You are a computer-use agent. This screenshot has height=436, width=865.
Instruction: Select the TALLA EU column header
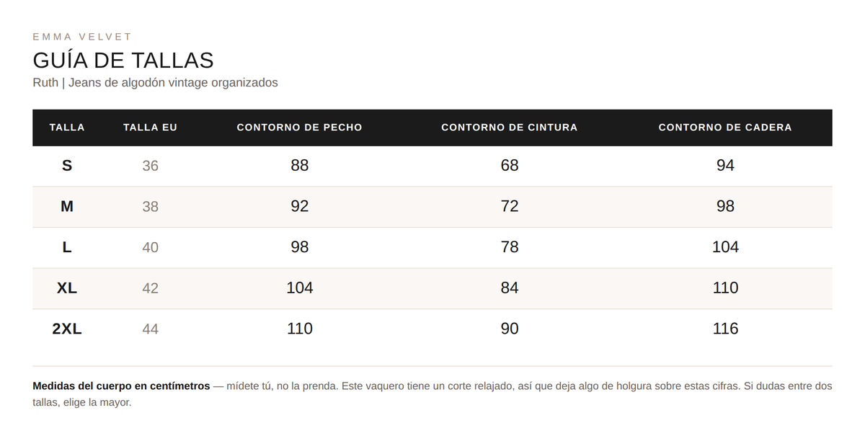150,128
